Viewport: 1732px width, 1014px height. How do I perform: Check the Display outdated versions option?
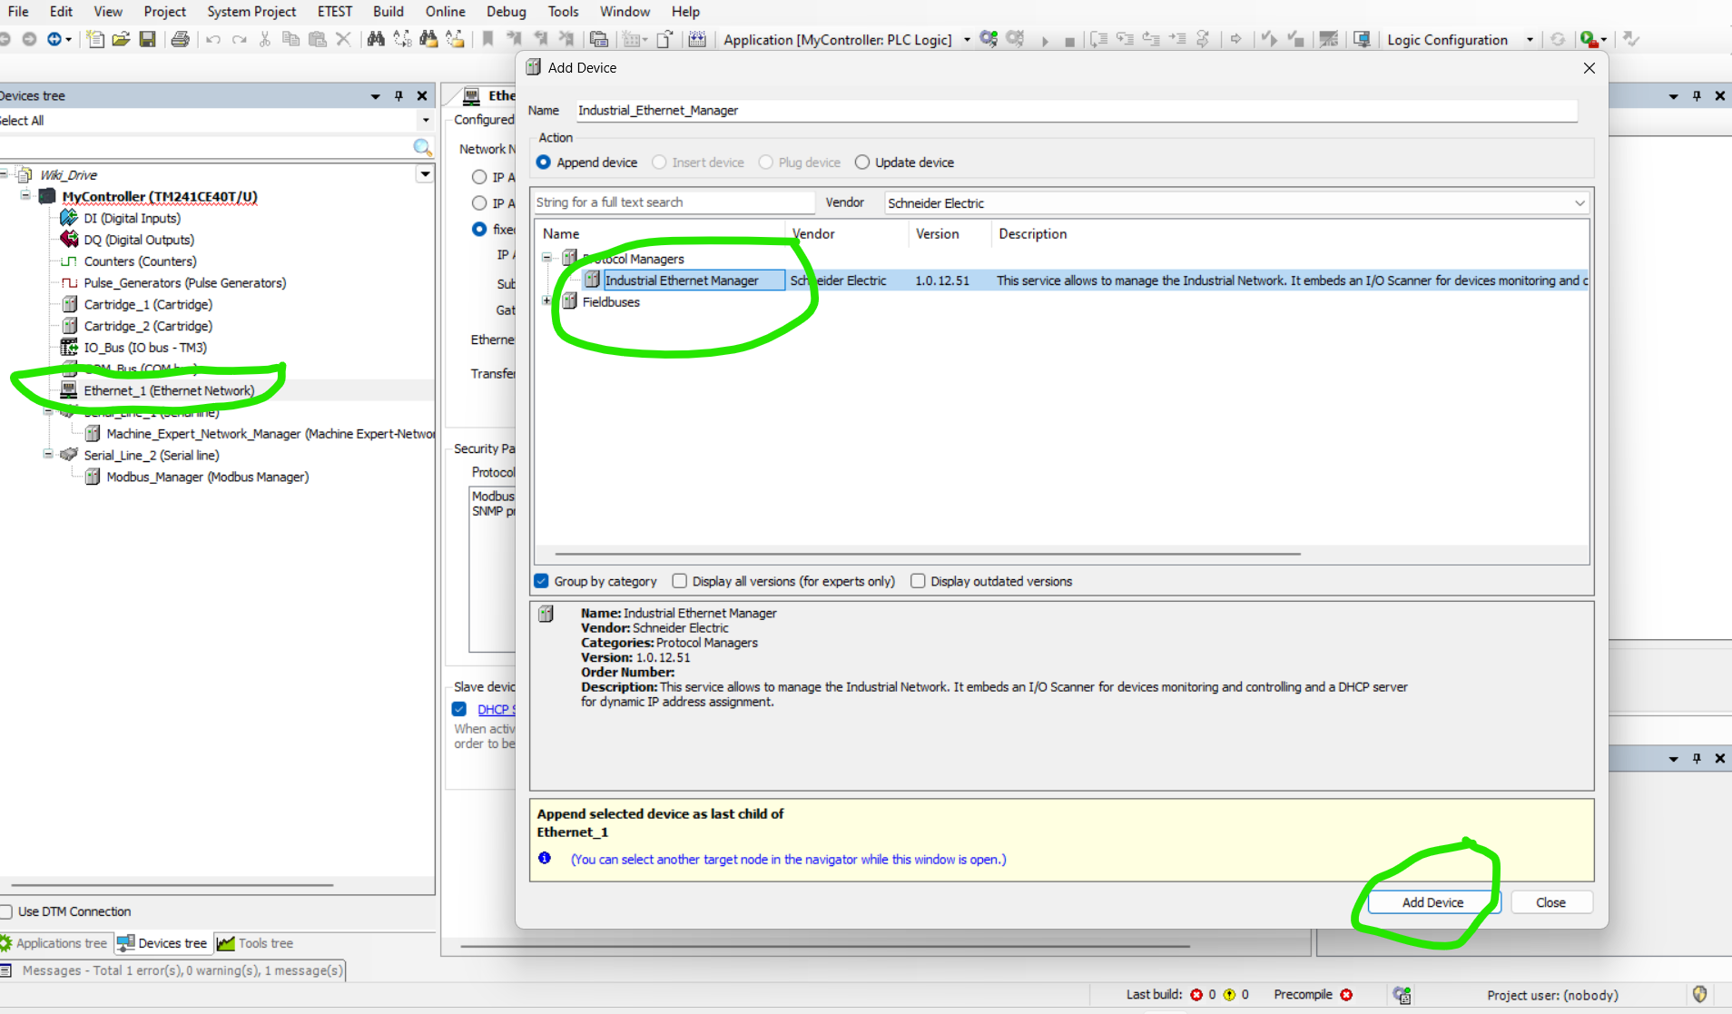coord(918,581)
